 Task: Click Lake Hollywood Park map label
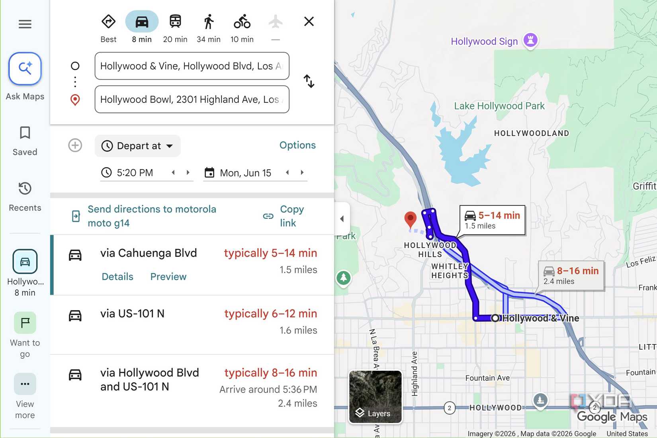click(499, 106)
